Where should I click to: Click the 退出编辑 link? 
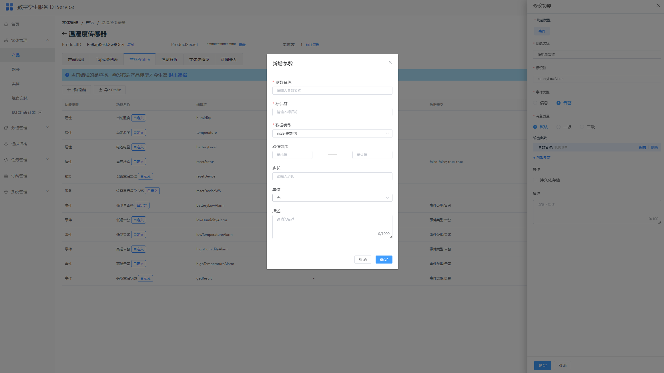(178, 75)
